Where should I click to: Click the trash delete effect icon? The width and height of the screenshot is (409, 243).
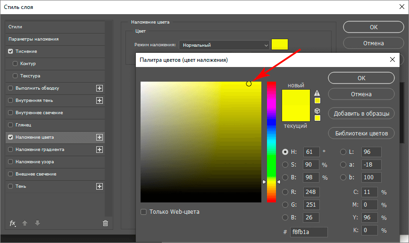click(105, 223)
